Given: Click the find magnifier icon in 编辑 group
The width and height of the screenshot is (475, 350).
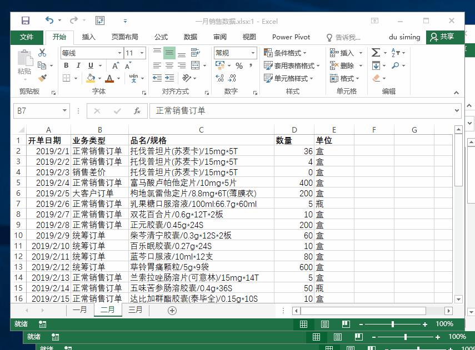Looking at the screenshot, I should (x=394, y=65).
